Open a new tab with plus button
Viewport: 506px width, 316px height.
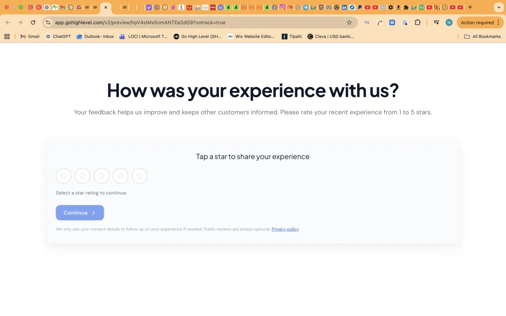(470, 7)
